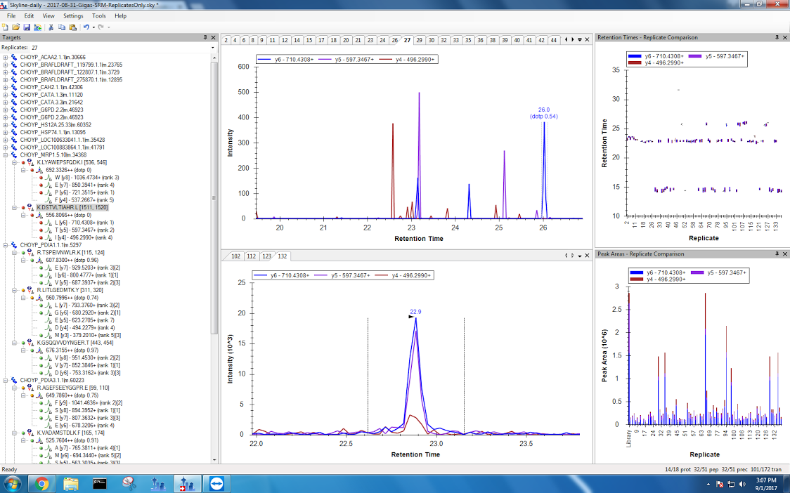
Task: Select peptide K.DSTVLTIAHR.L in the tree
Action: point(63,208)
